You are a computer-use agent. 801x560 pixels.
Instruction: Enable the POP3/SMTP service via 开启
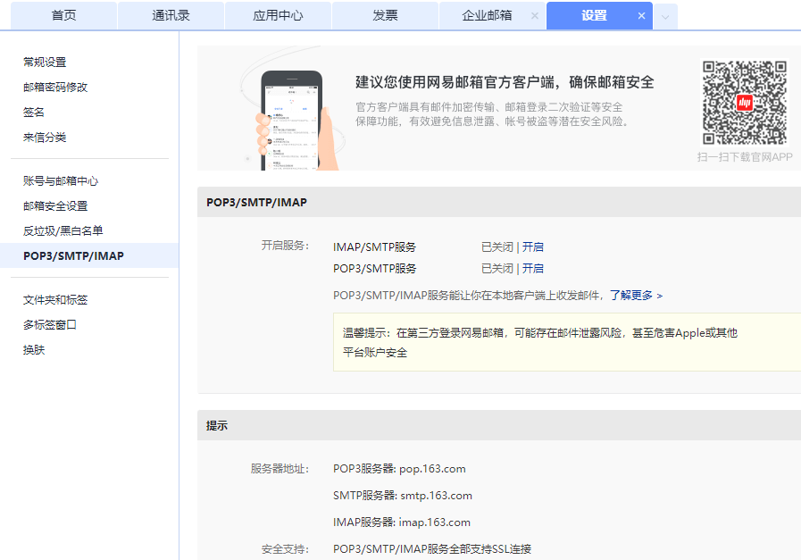[535, 268]
